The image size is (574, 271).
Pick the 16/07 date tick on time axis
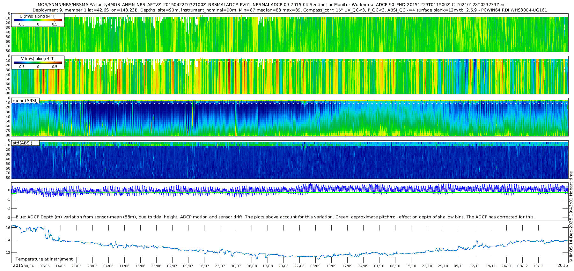pos(204,266)
